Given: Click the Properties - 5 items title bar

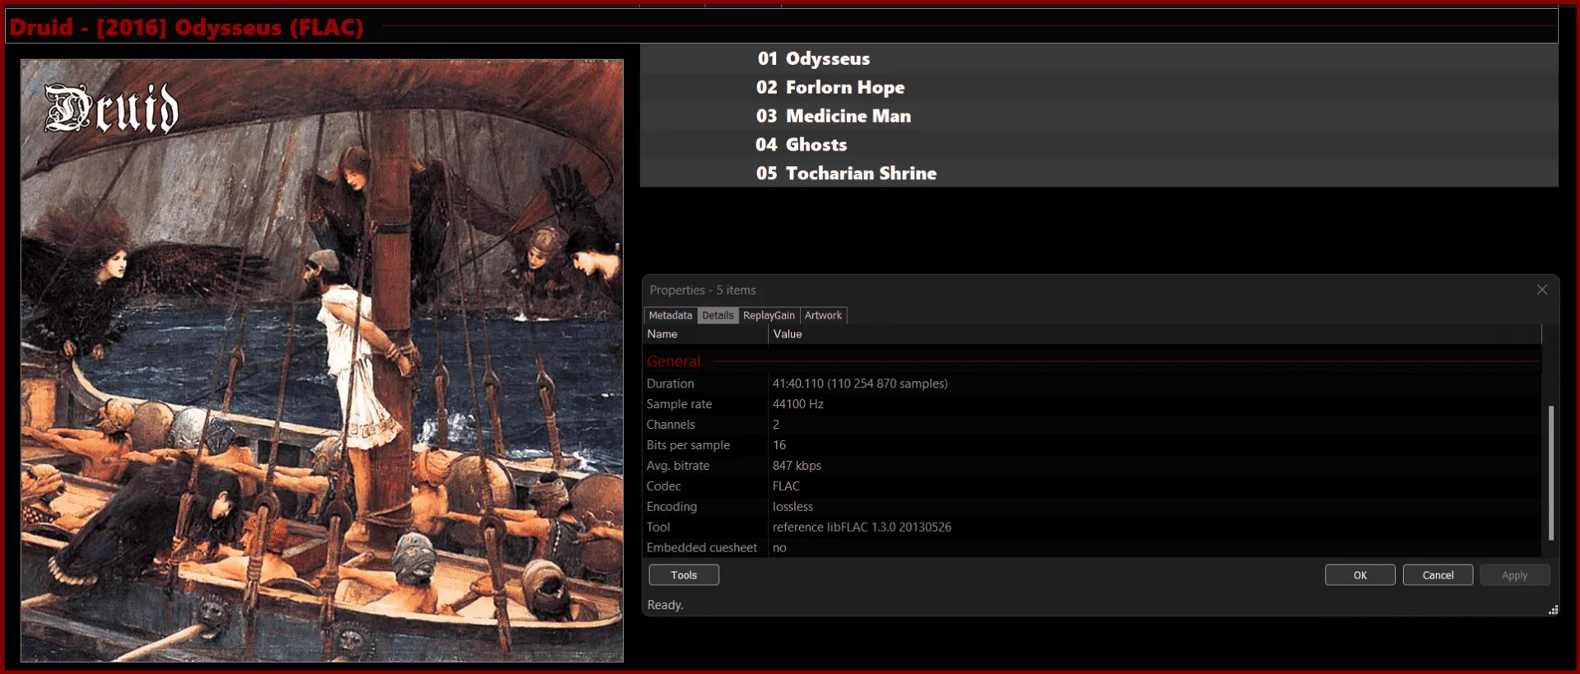Looking at the screenshot, I should point(1086,290).
